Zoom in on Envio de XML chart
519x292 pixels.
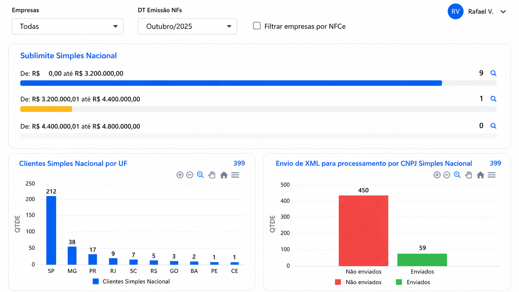(437, 175)
